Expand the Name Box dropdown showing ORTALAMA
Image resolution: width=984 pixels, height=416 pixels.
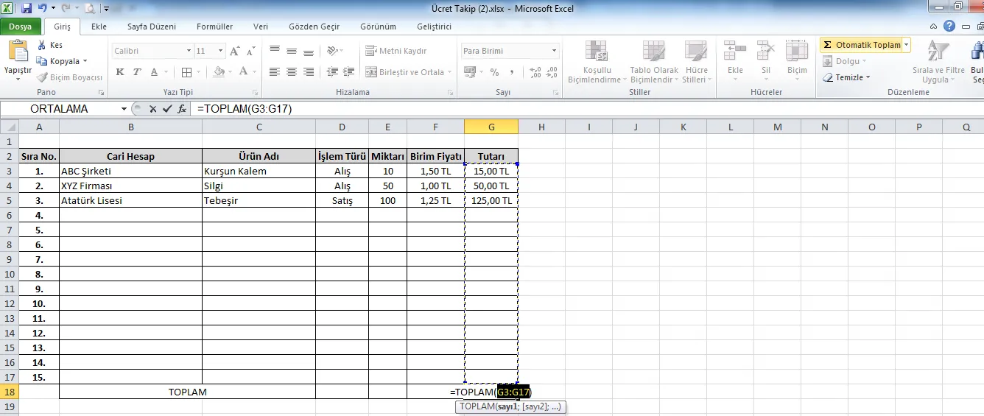tap(124, 109)
